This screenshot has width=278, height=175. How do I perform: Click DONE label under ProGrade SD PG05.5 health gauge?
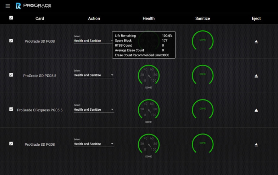[x=149, y=87]
